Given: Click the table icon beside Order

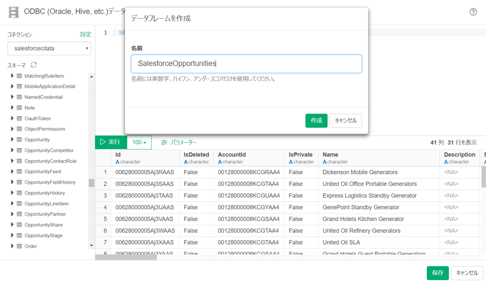Looking at the screenshot, I should (19, 246).
